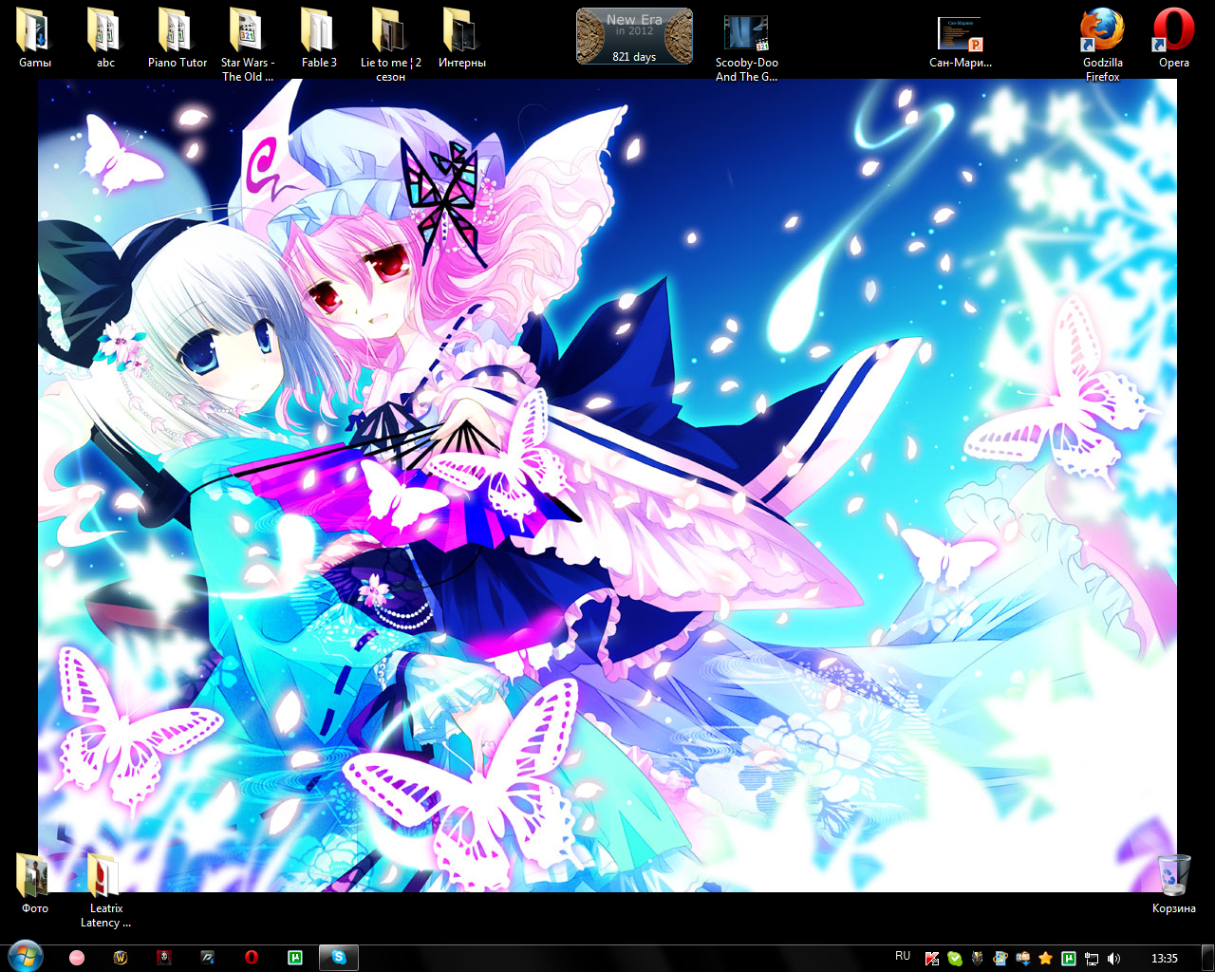The image size is (1215, 972).
Task: Open the Piano Tutor folder
Action: tap(177, 38)
